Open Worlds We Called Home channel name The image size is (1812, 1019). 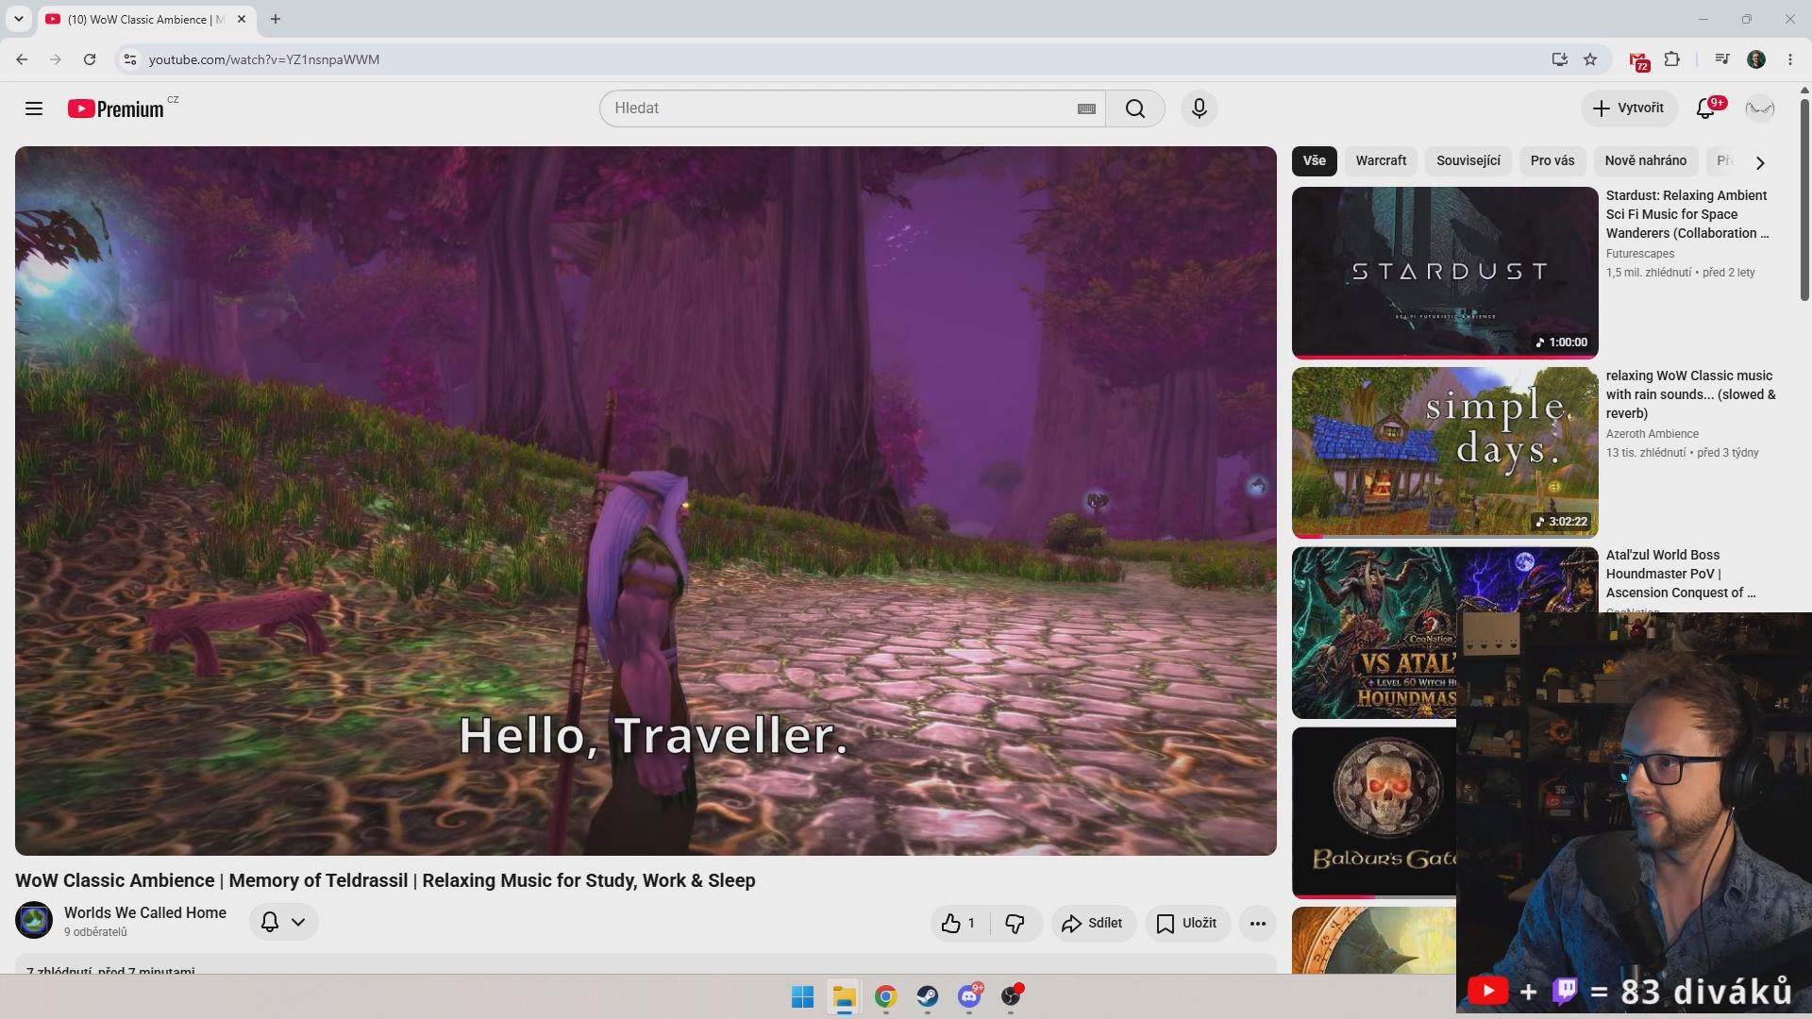click(x=145, y=912)
